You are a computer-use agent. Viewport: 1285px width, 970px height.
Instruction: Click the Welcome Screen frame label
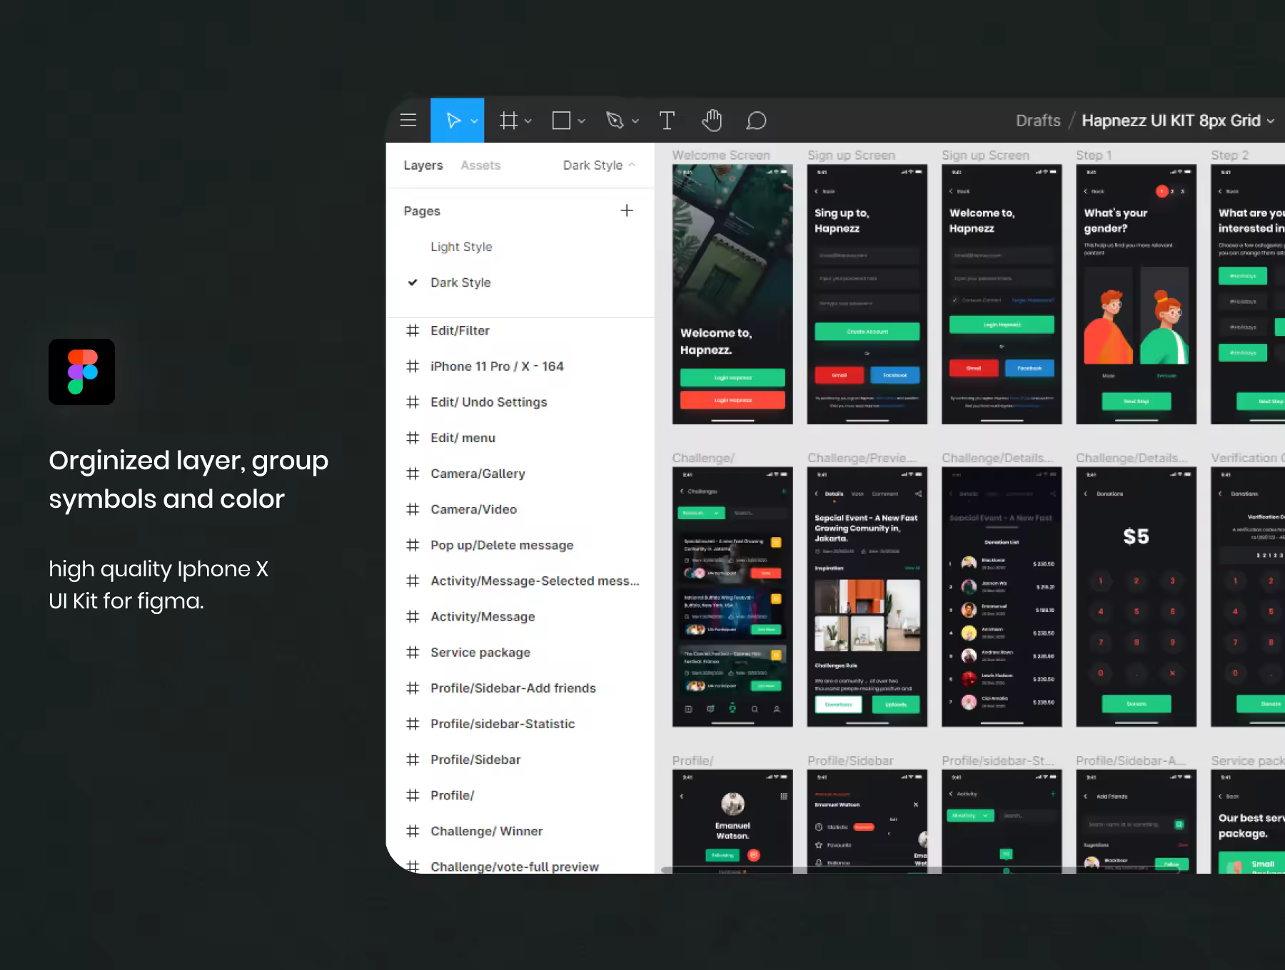(x=721, y=155)
